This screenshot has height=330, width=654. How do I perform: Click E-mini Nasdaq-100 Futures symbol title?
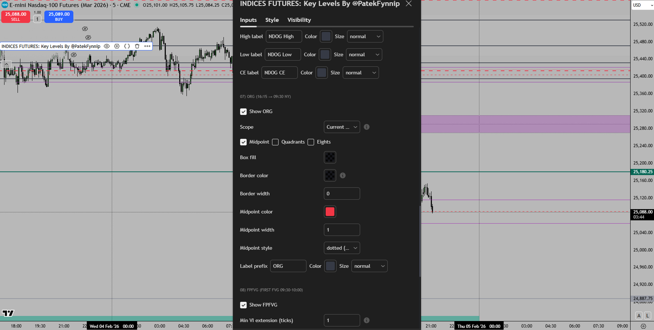tap(59, 5)
